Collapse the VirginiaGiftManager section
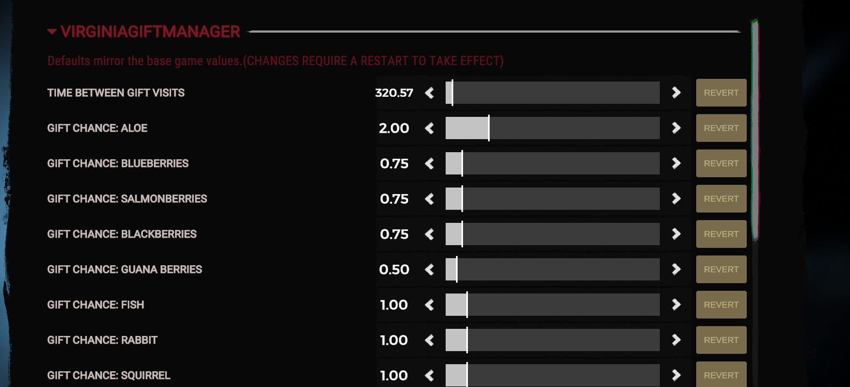Viewport: 850px width, 387px height. [x=52, y=32]
